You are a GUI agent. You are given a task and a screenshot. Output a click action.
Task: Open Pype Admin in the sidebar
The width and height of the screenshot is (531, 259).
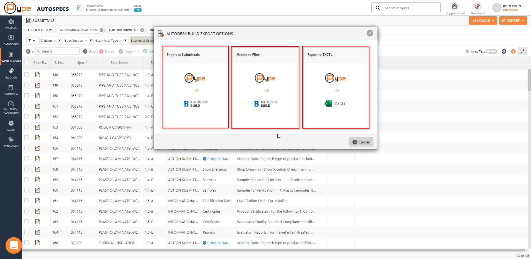11,142
